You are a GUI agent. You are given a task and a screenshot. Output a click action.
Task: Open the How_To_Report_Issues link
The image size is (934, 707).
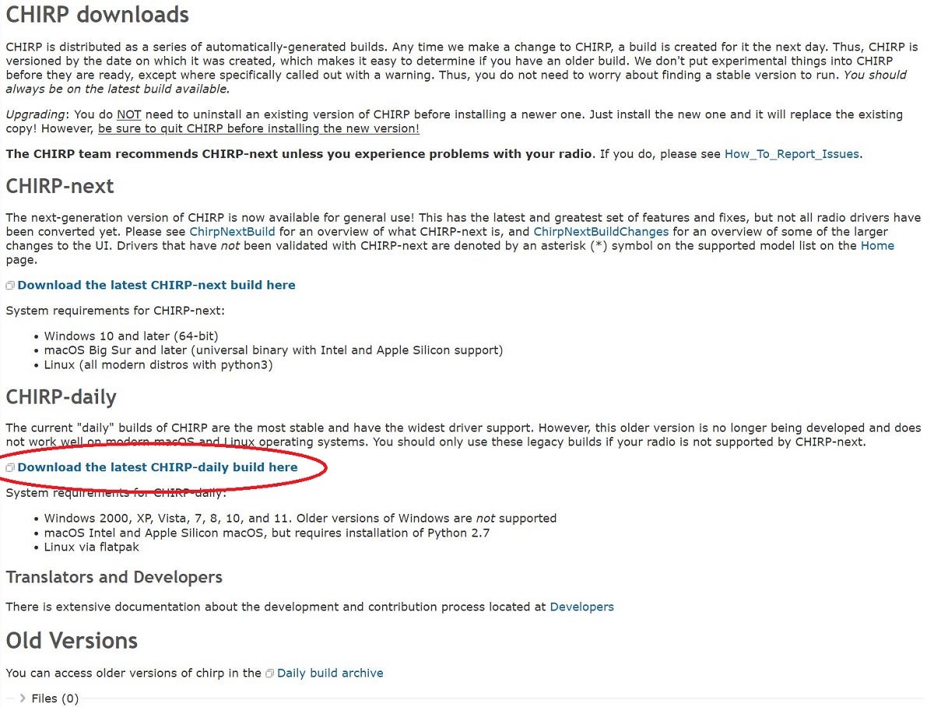[792, 154]
